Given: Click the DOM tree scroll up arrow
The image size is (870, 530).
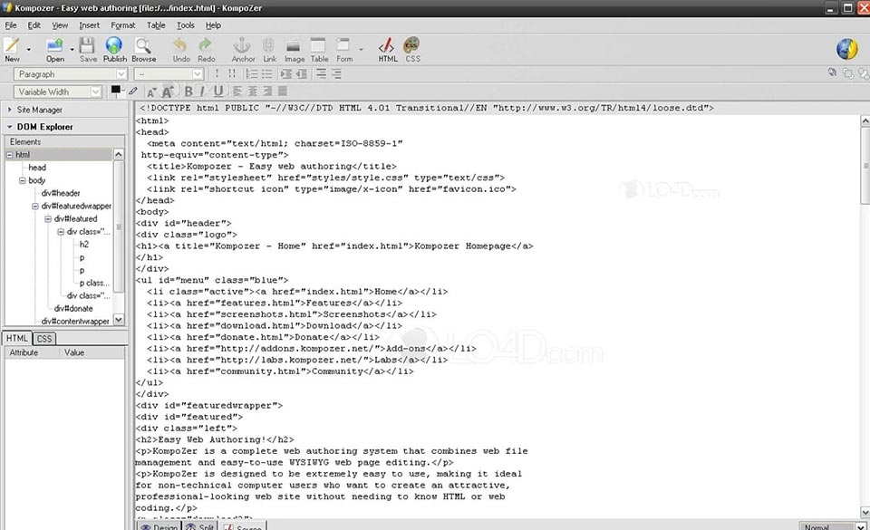Looking at the screenshot, I should pos(119,154).
